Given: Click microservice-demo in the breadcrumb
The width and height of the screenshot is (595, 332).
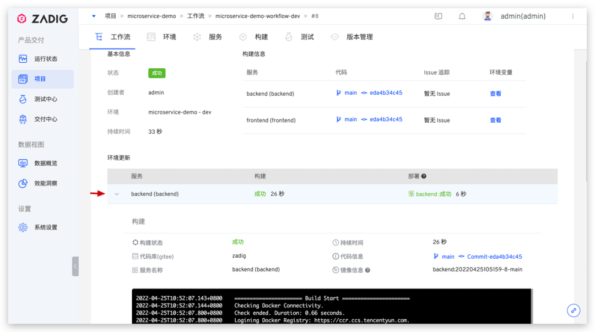Looking at the screenshot, I should coord(152,16).
